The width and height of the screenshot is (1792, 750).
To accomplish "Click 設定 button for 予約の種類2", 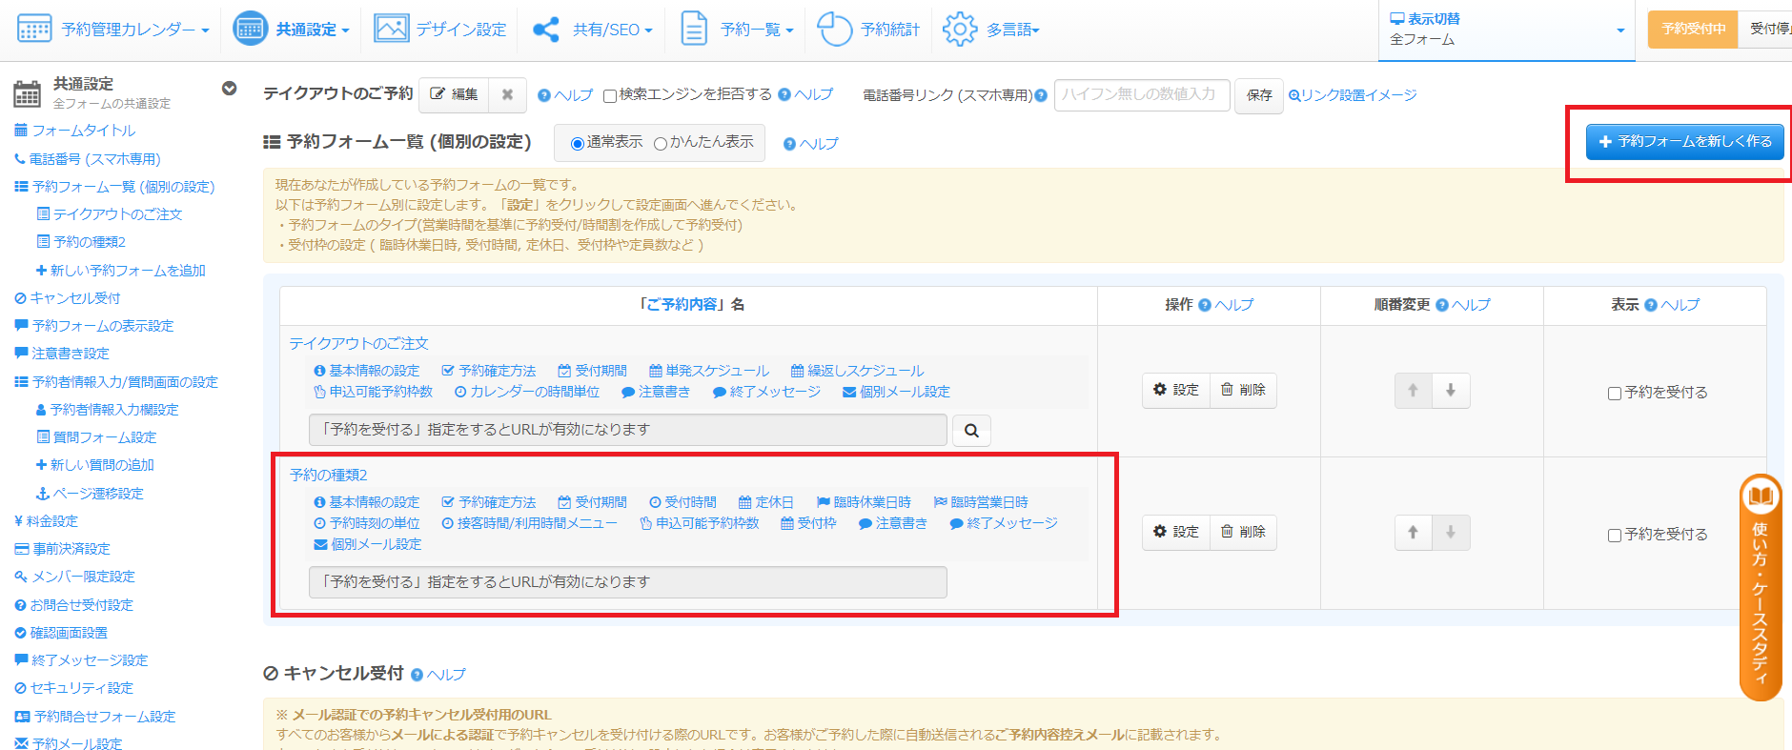I will coord(1176,532).
